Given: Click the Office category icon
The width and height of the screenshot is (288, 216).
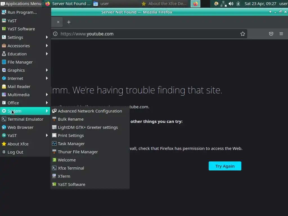Looking at the screenshot, I should (x=4, y=103).
